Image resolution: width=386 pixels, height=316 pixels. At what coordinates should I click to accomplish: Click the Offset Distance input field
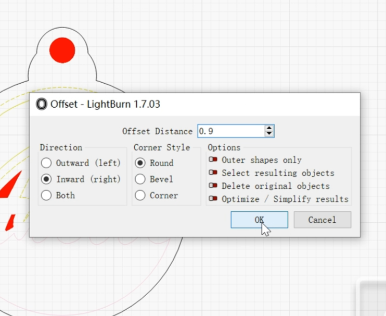(230, 131)
